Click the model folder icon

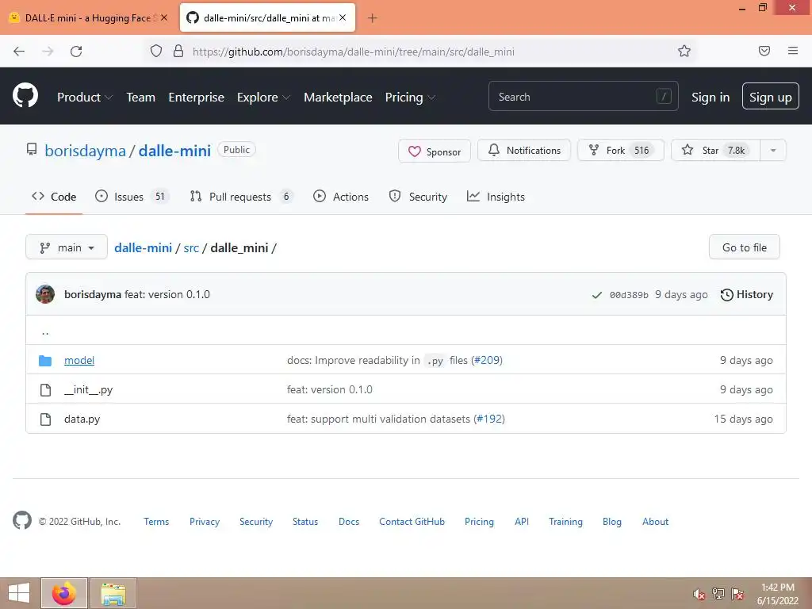(45, 361)
